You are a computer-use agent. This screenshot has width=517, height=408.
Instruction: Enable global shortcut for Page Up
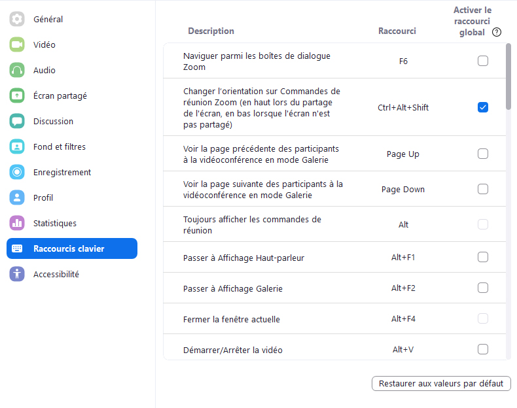pyautogui.click(x=483, y=154)
